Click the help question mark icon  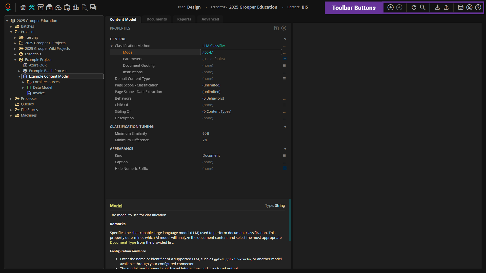coord(478,7)
